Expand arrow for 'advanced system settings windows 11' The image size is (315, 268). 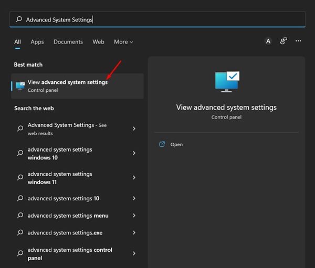tap(134, 178)
